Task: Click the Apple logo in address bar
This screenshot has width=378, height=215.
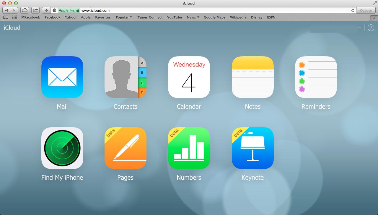Action: pos(54,10)
